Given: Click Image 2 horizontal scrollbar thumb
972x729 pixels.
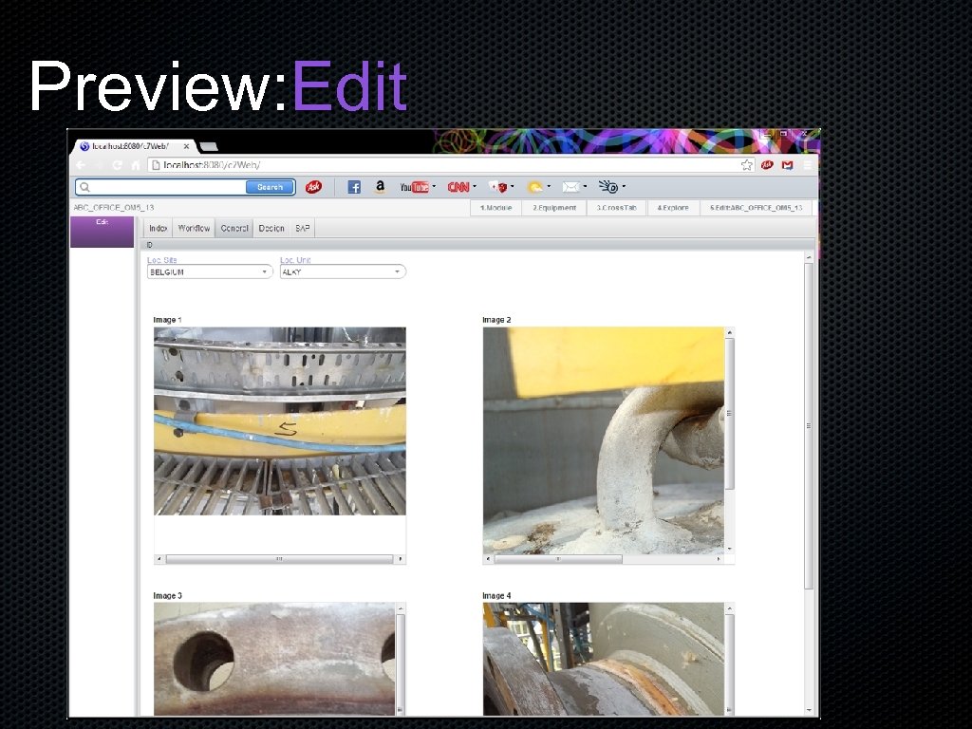Looking at the screenshot, I should (x=558, y=559).
